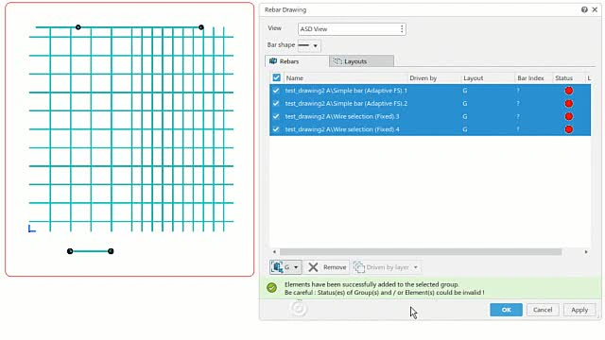The image size is (605, 340).
Task: Click the green success checkmark icon
Action: 271,287
